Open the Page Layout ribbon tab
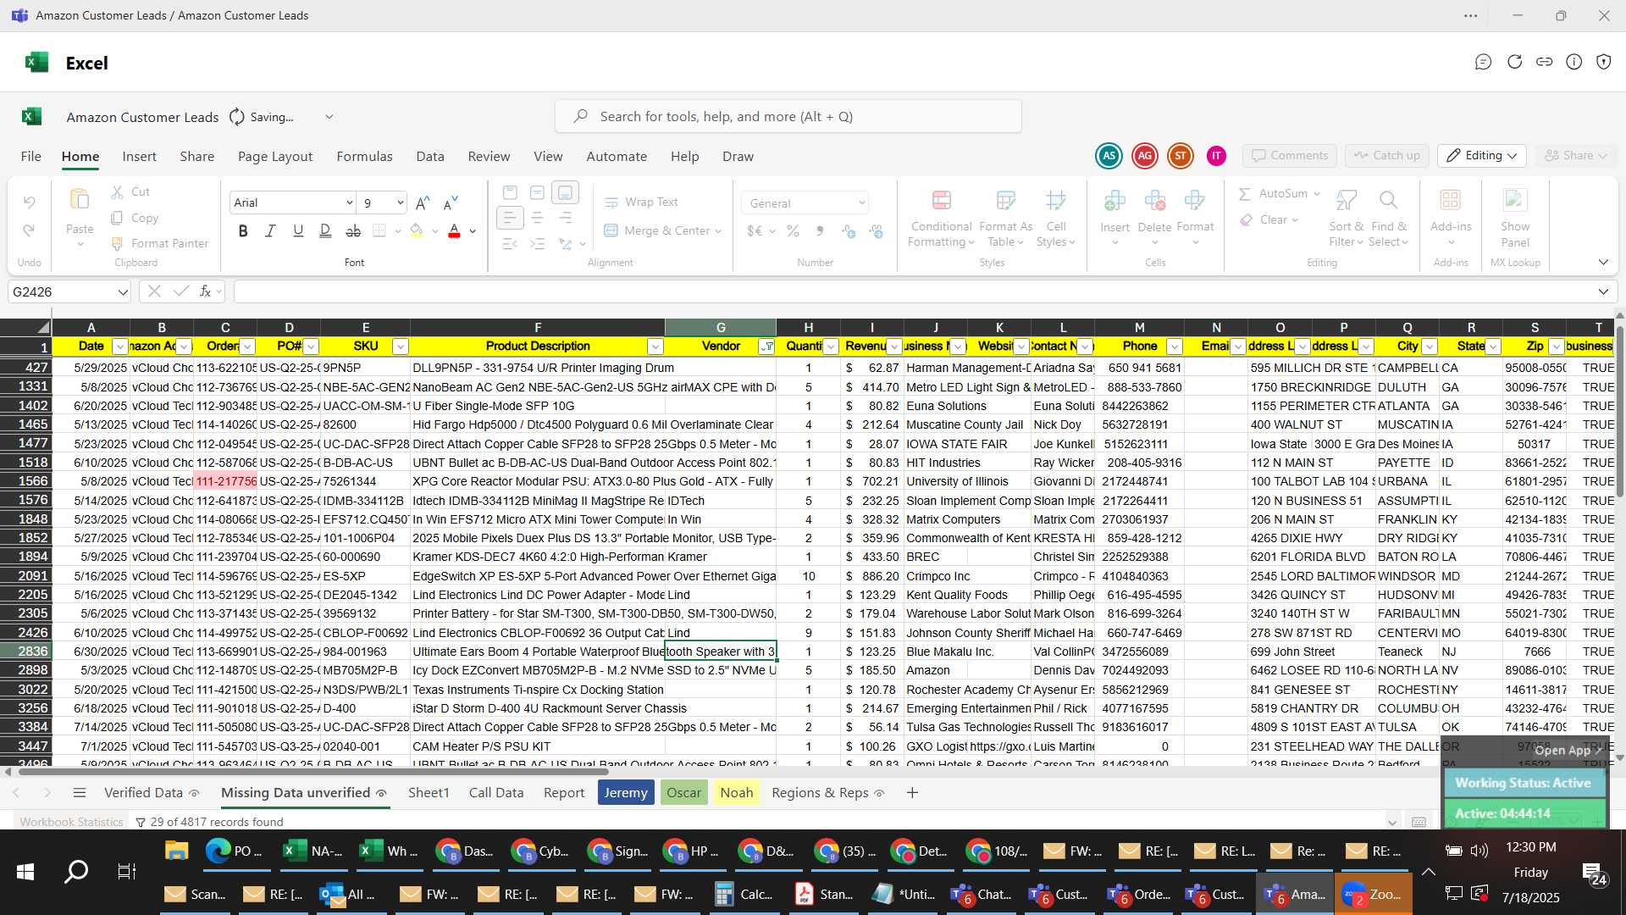The height and width of the screenshot is (915, 1626). tap(275, 157)
